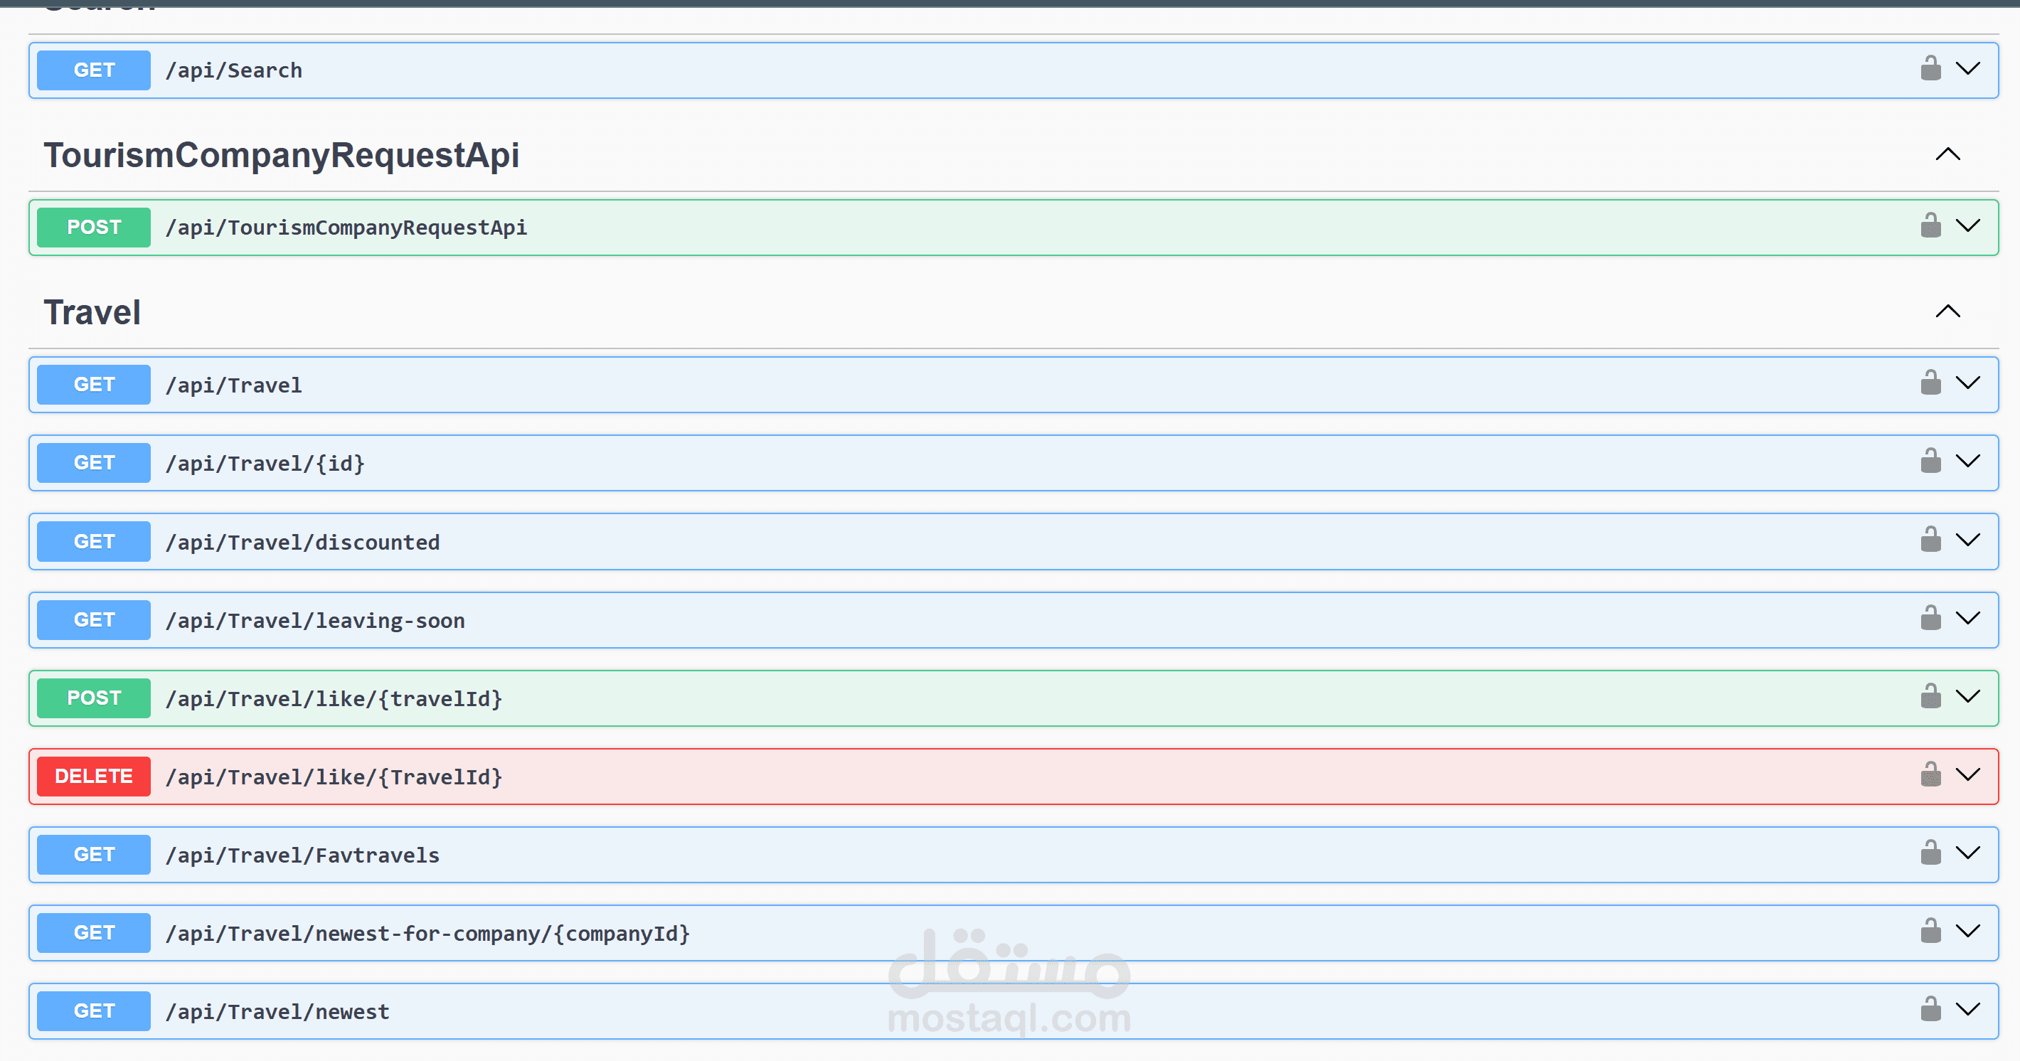Image resolution: width=2020 pixels, height=1061 pixels.
Task: Click the POST button for TourismCompanyRequestApi
Action: pyautogui.click(x=93, y=228)
